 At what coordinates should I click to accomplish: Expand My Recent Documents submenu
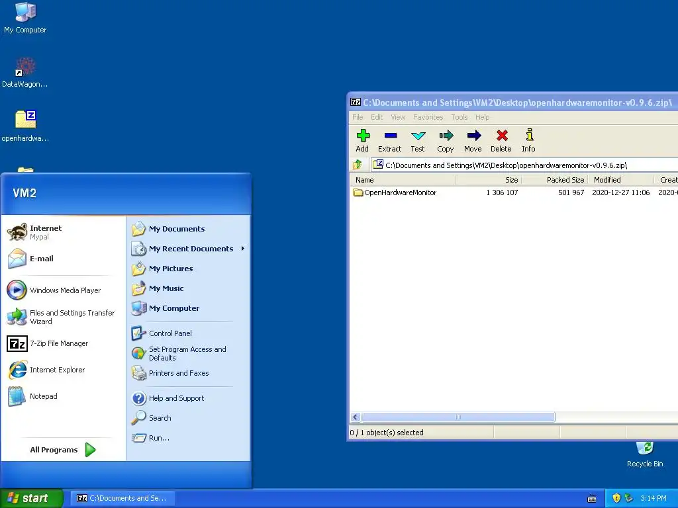pos(189,249)
